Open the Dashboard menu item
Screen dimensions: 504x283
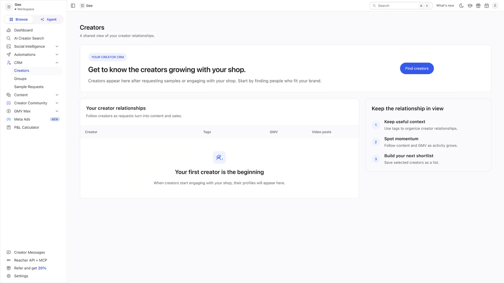click(33, 30)
